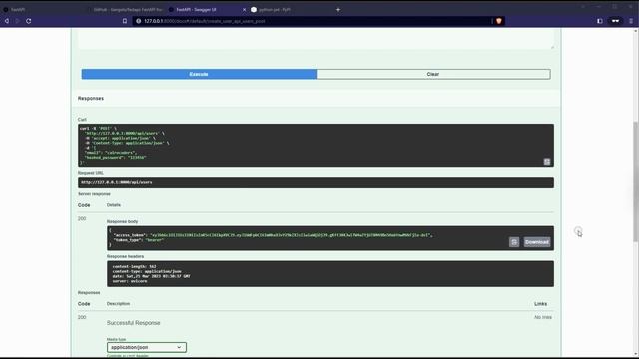
Task: Click the Clear button
Action: pos(433,74)
